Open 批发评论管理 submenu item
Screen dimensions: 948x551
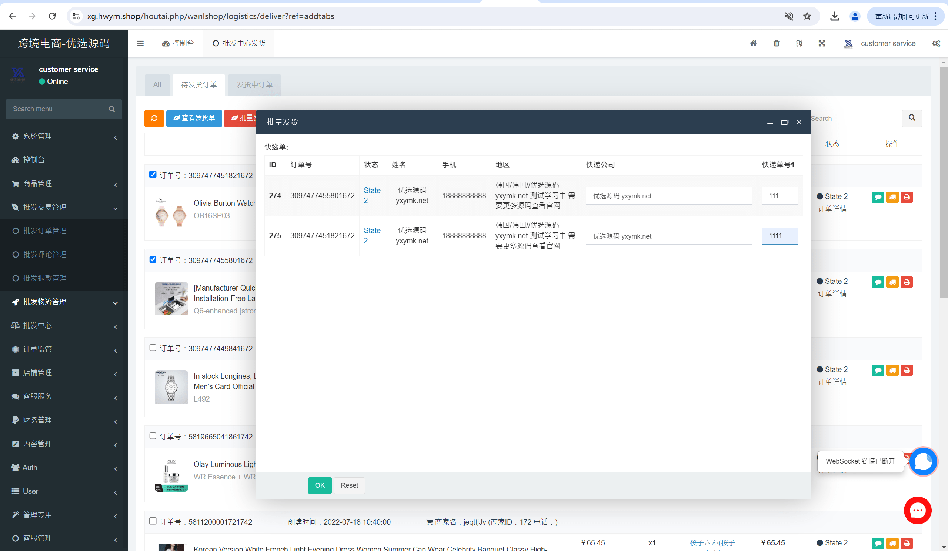(64, 255)
